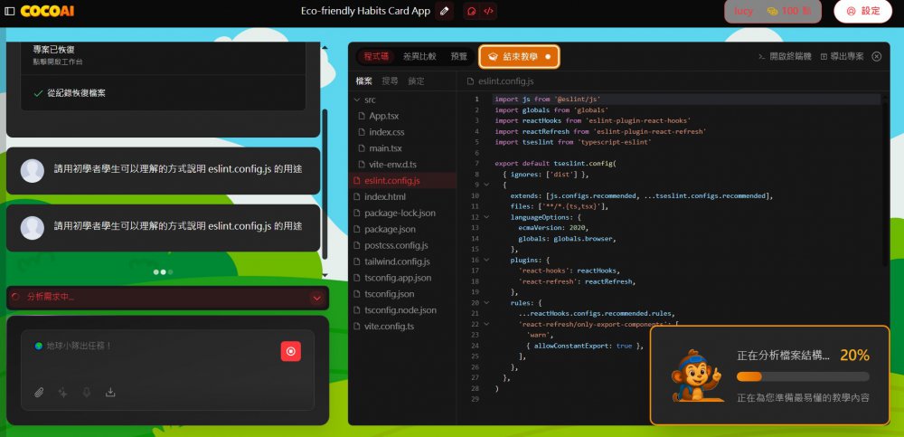
Task: Click the 結束教學 button
Action: pyautogui.click(x=519, y=56)
